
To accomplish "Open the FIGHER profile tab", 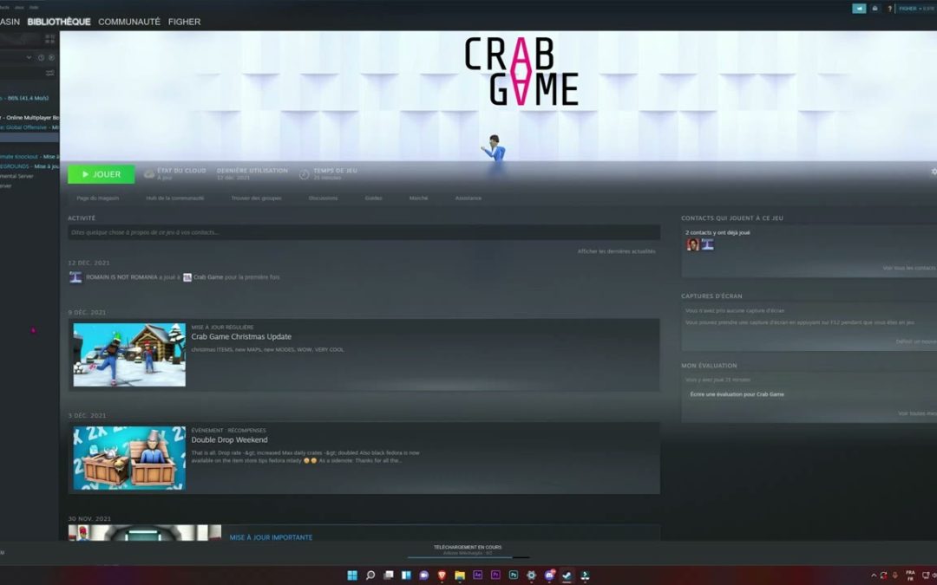I will 184,22.
